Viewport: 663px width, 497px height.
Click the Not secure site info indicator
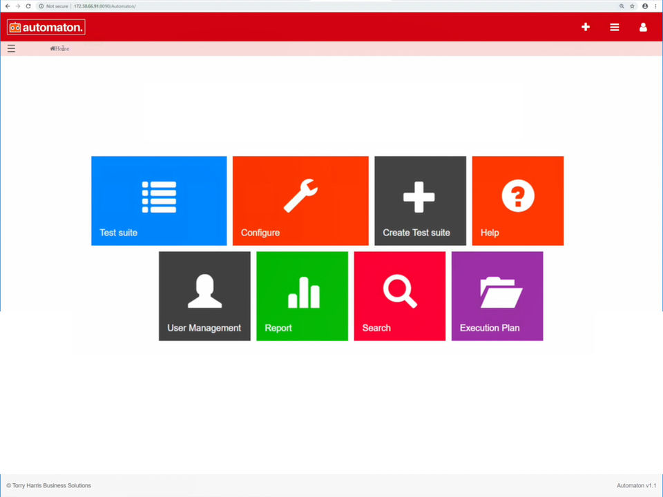tap(54, 6)
